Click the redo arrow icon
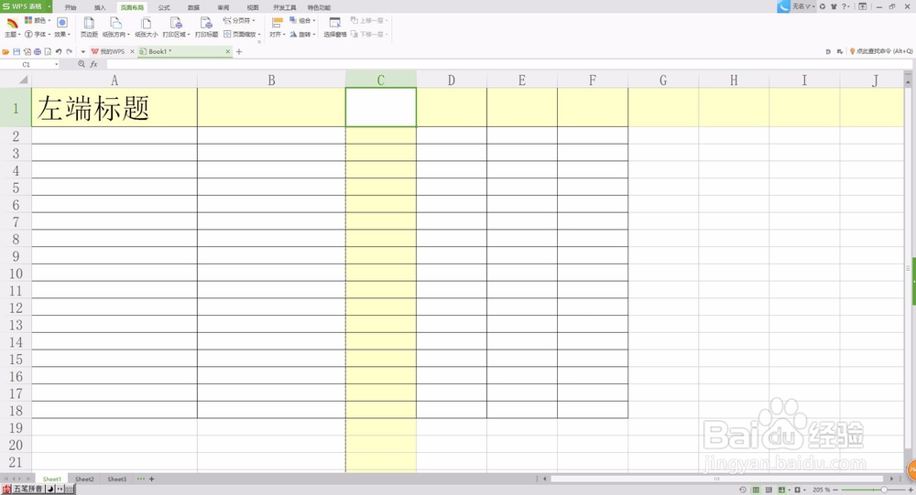 [69, 51]
